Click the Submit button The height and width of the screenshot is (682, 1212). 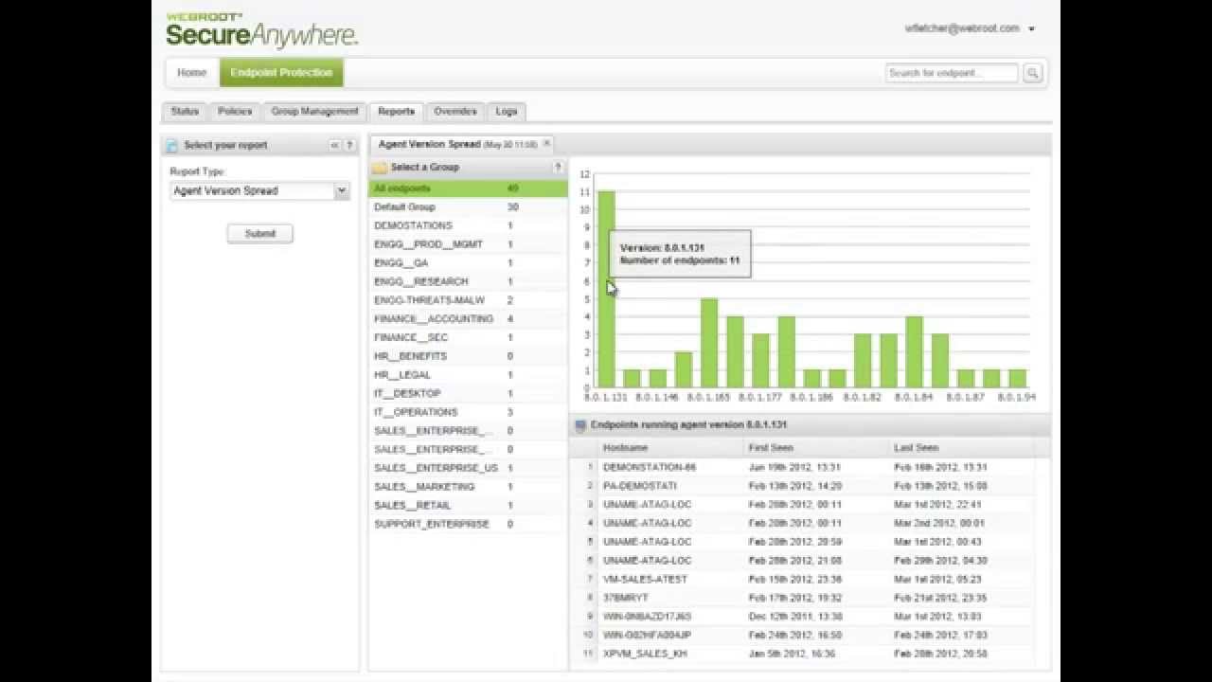260,234
